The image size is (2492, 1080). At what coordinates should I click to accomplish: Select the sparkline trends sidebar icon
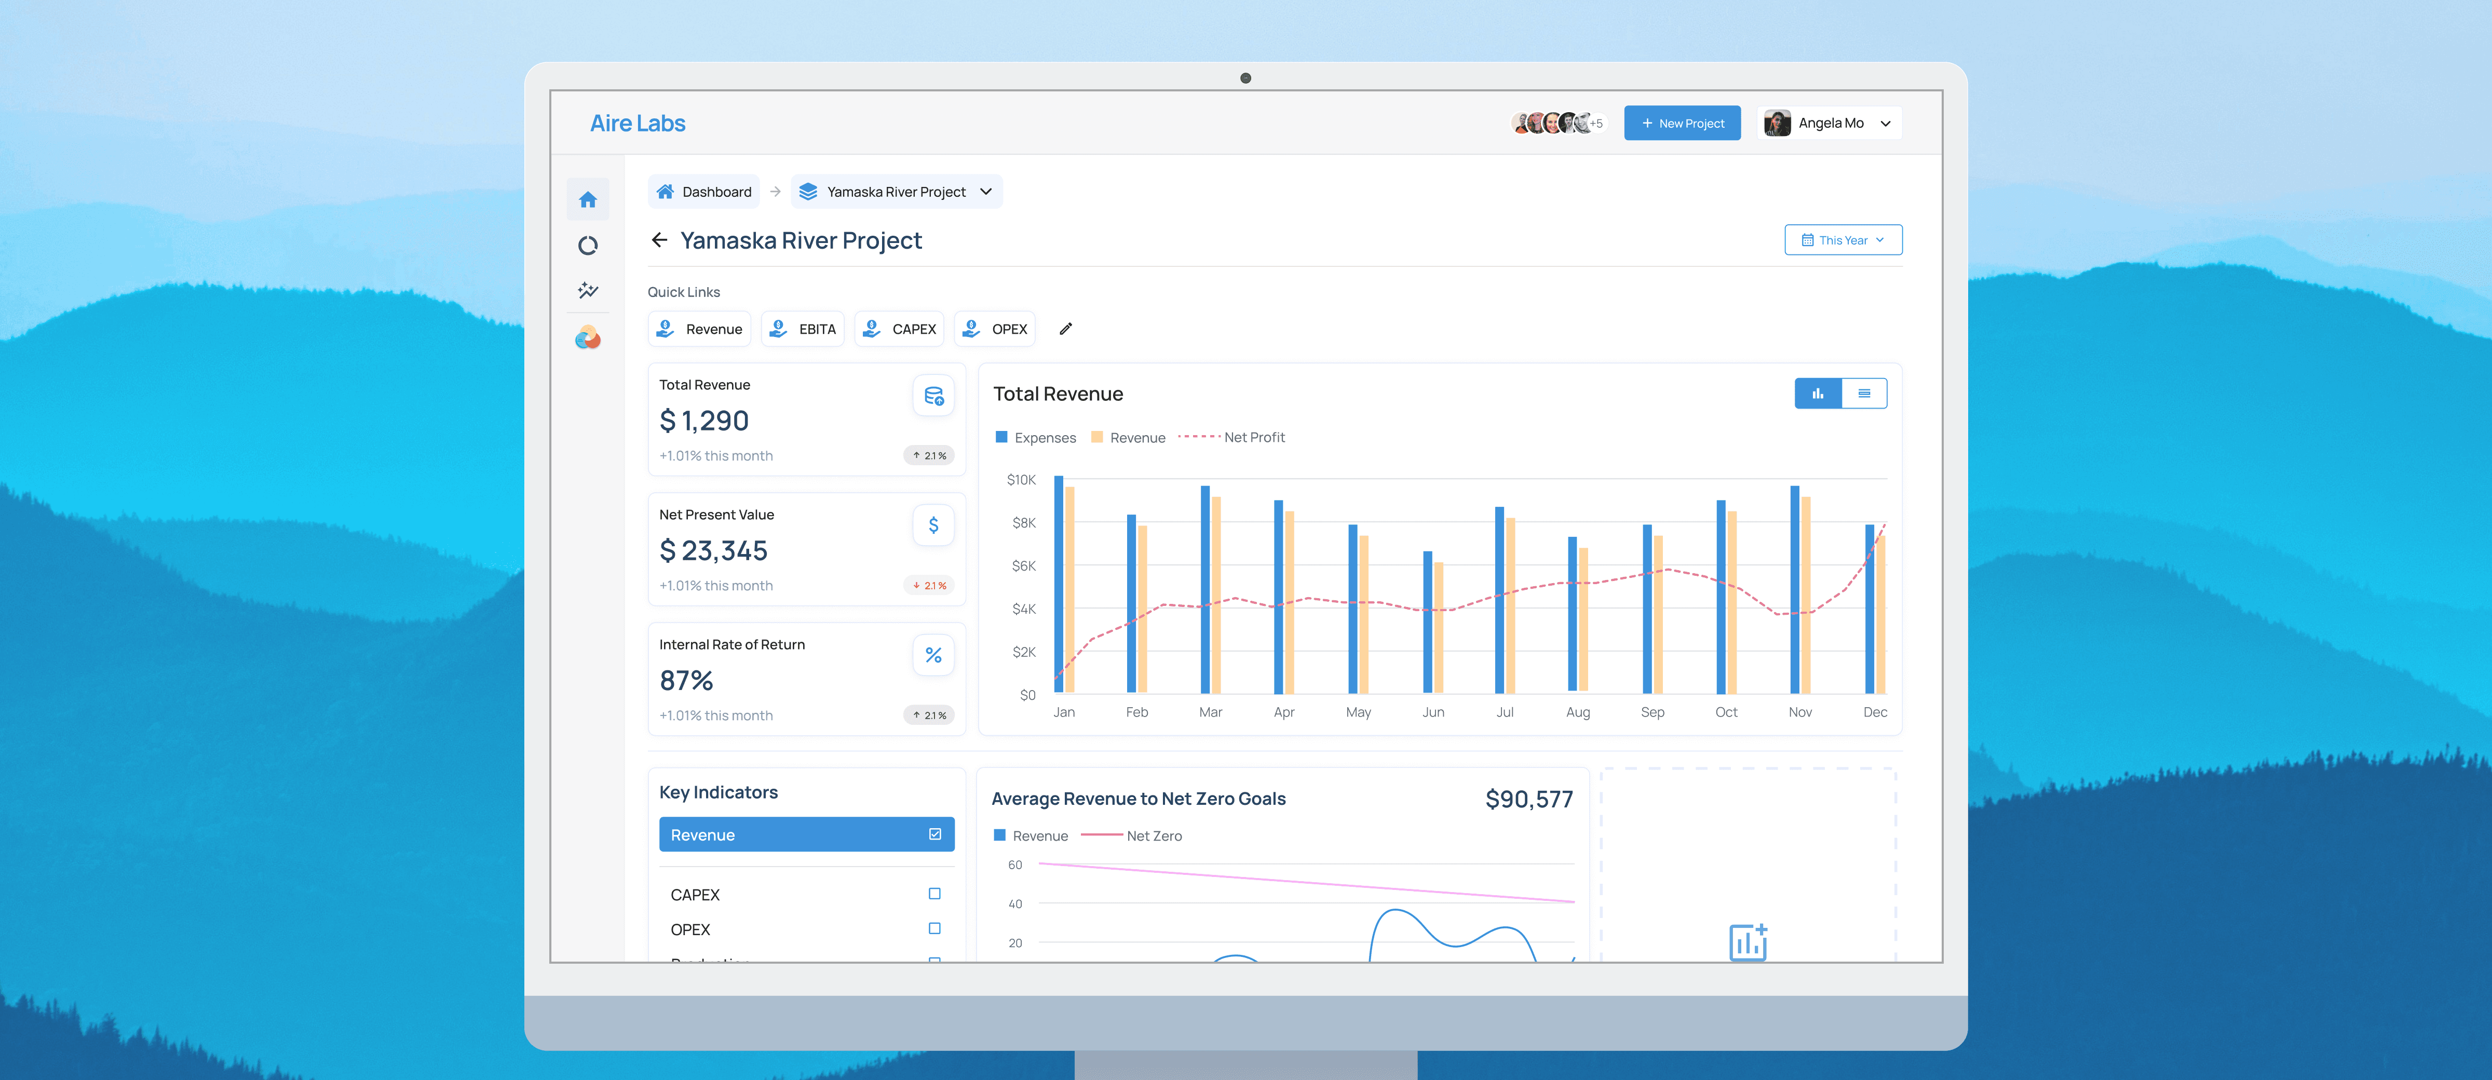point(587,290)
